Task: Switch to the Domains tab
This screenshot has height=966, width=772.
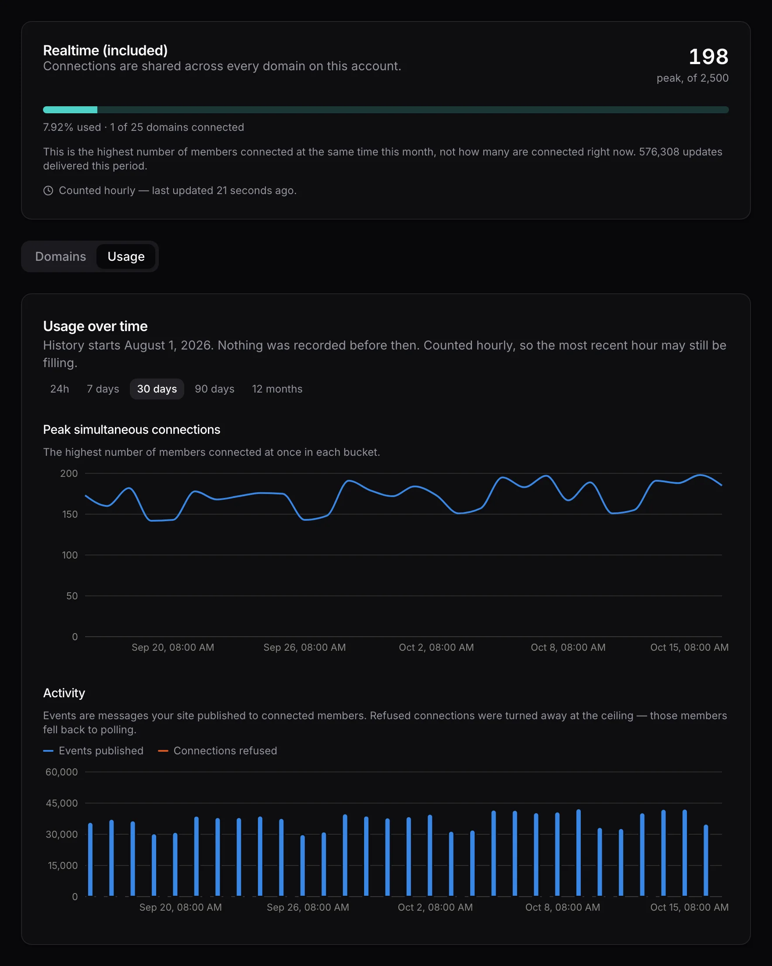Action: tap(61, 256)
